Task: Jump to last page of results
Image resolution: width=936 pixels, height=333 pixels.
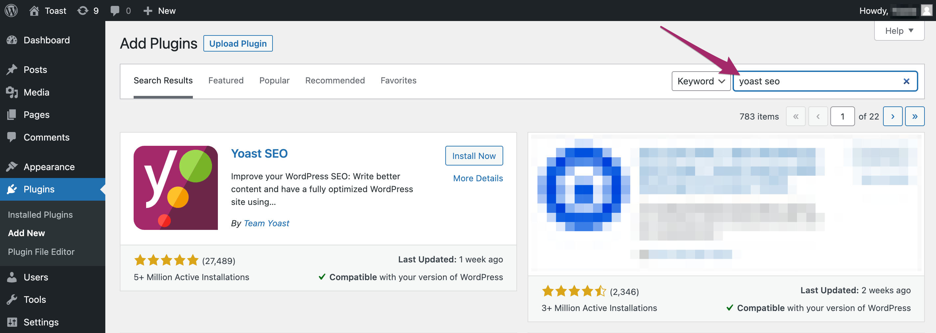Action: [914, 117]
